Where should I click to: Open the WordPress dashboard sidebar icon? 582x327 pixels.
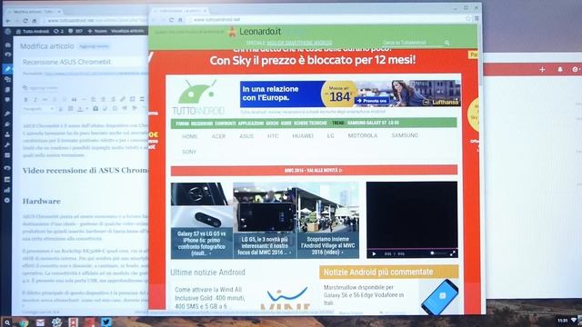[7, 45]
